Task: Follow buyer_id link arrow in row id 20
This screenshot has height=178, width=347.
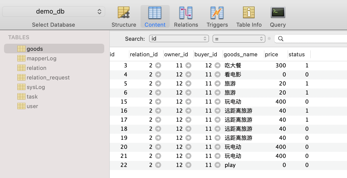Action: coord(218,147)
